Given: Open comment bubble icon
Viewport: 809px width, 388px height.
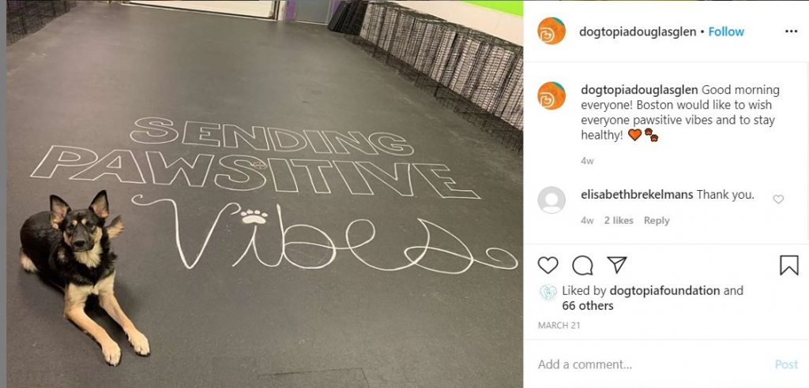Looking at the screenshot, I should pos(582,265).
